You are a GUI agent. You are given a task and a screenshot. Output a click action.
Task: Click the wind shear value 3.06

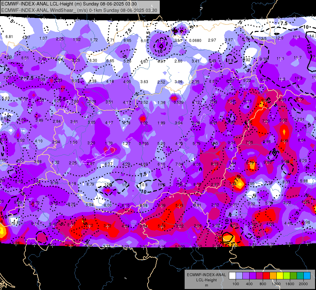coord(178,82)
